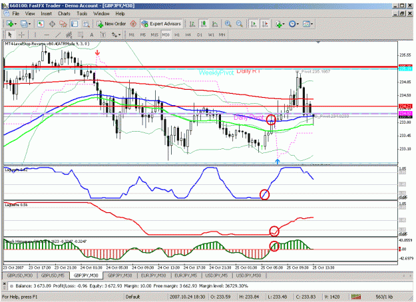This screenshot has width=416, height=302.
Task: Open a new chart window
Action: [10, 24]
